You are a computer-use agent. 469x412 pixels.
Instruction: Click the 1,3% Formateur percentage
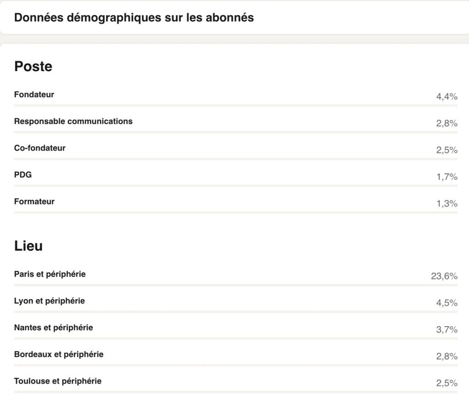pos(447,204)
